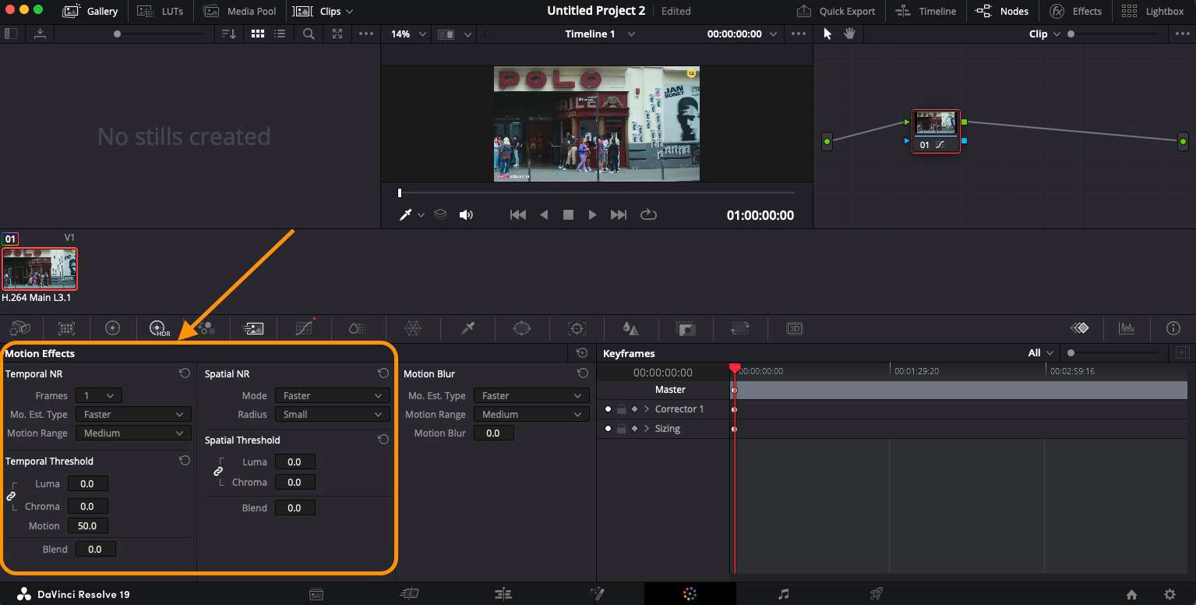Viewport: 1196px width, 605px height.
Task: Show the Information panel
Action: [1173, 328]
